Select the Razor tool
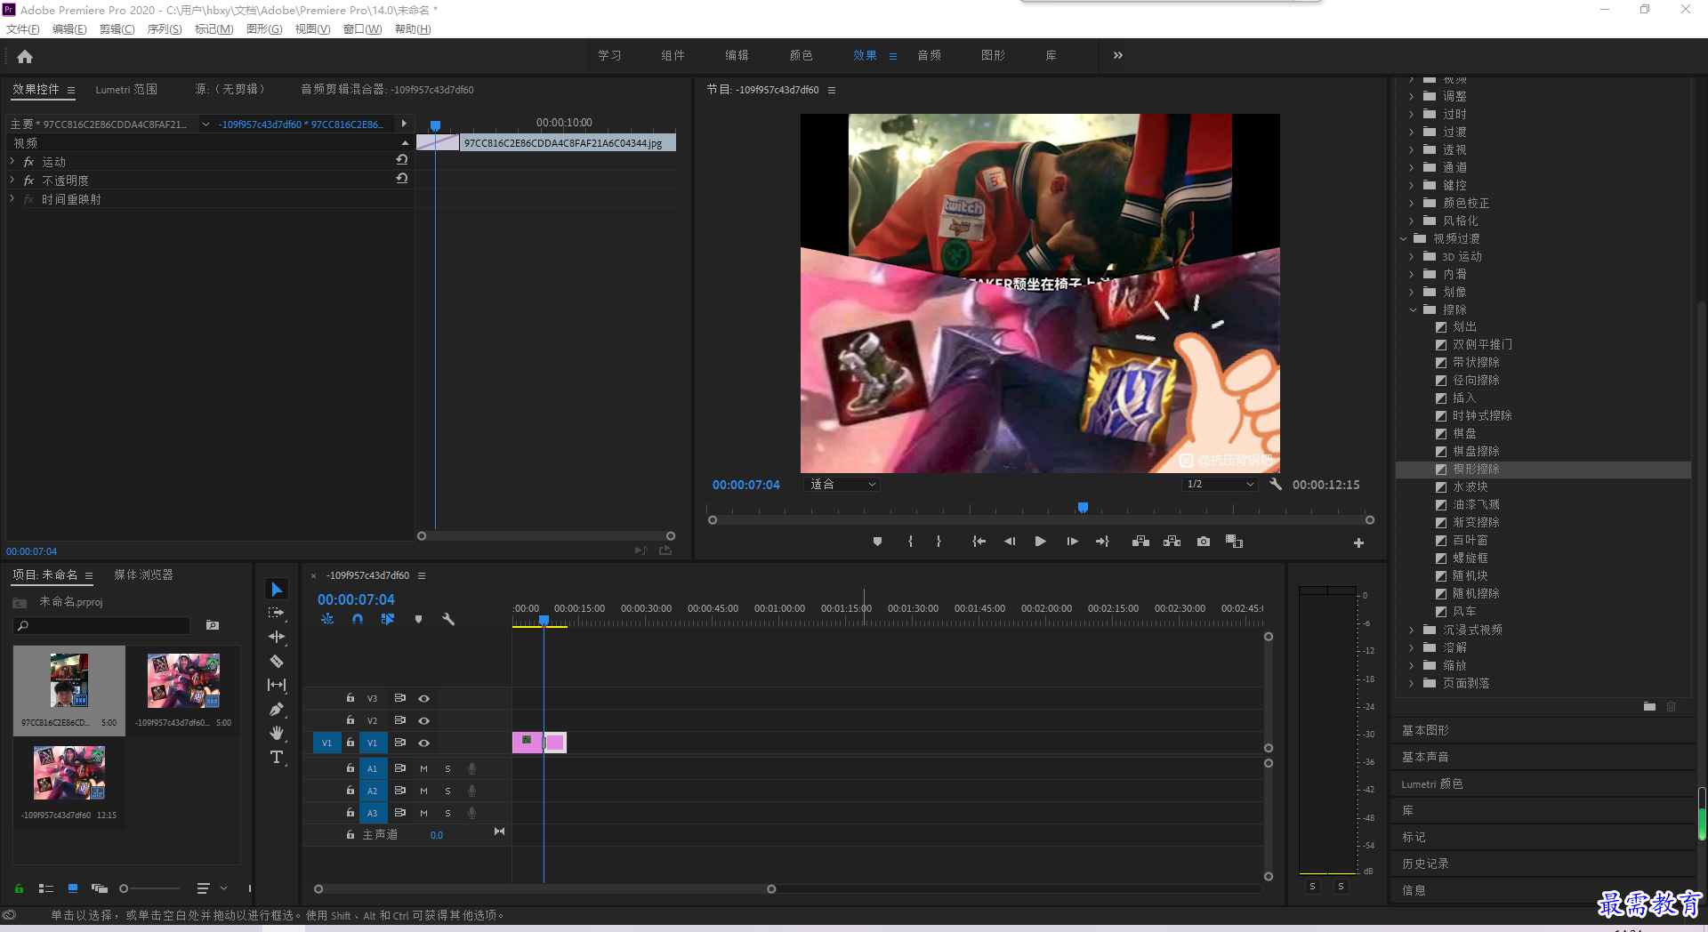This screenshot has width=1708, height=932. pos(277,661)
